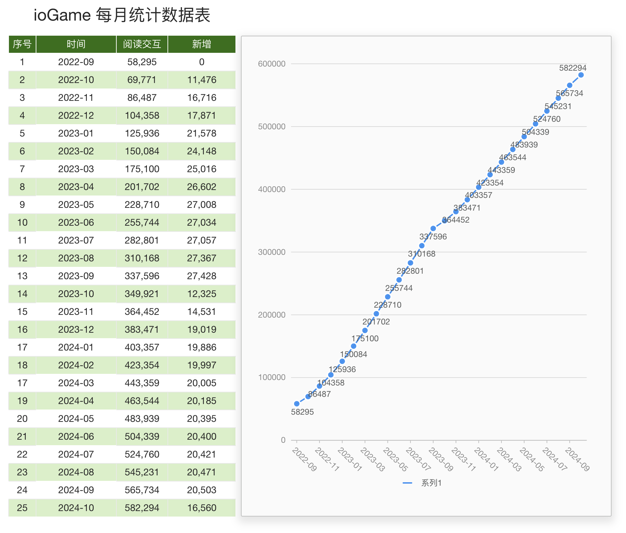Click the value 21,578
Image resolution: width=626 pixels, height=533 pixels.
(202, 133)
